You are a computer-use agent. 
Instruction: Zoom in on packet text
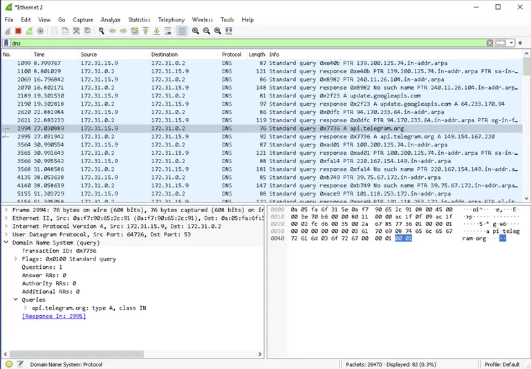(196, 31)
